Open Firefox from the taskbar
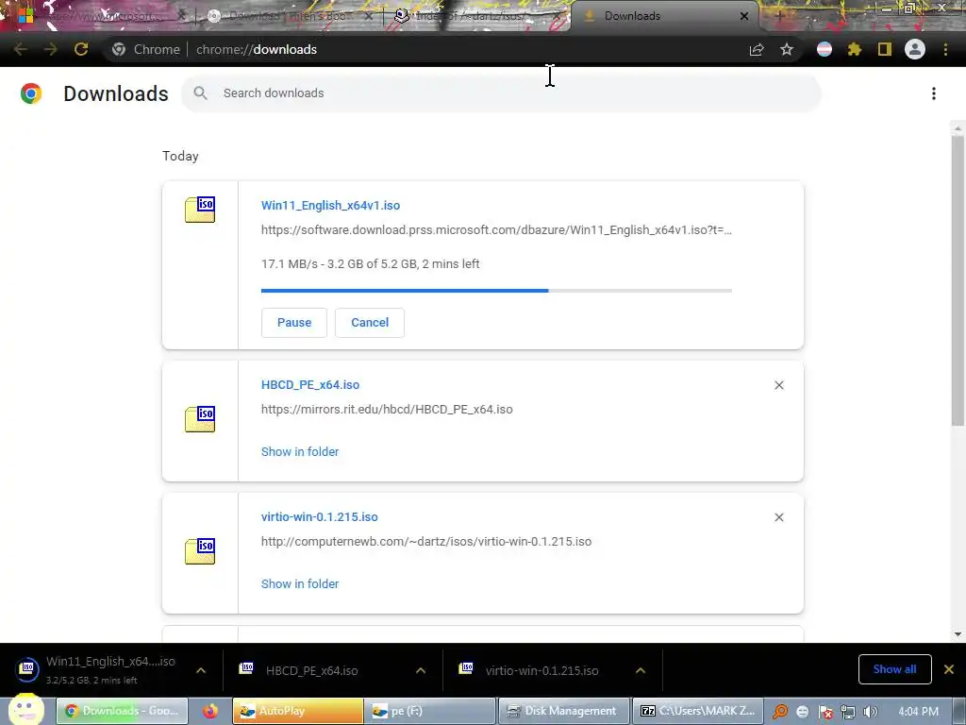The width and height of the screenshot is (966, 725). [x=210, y=711]
